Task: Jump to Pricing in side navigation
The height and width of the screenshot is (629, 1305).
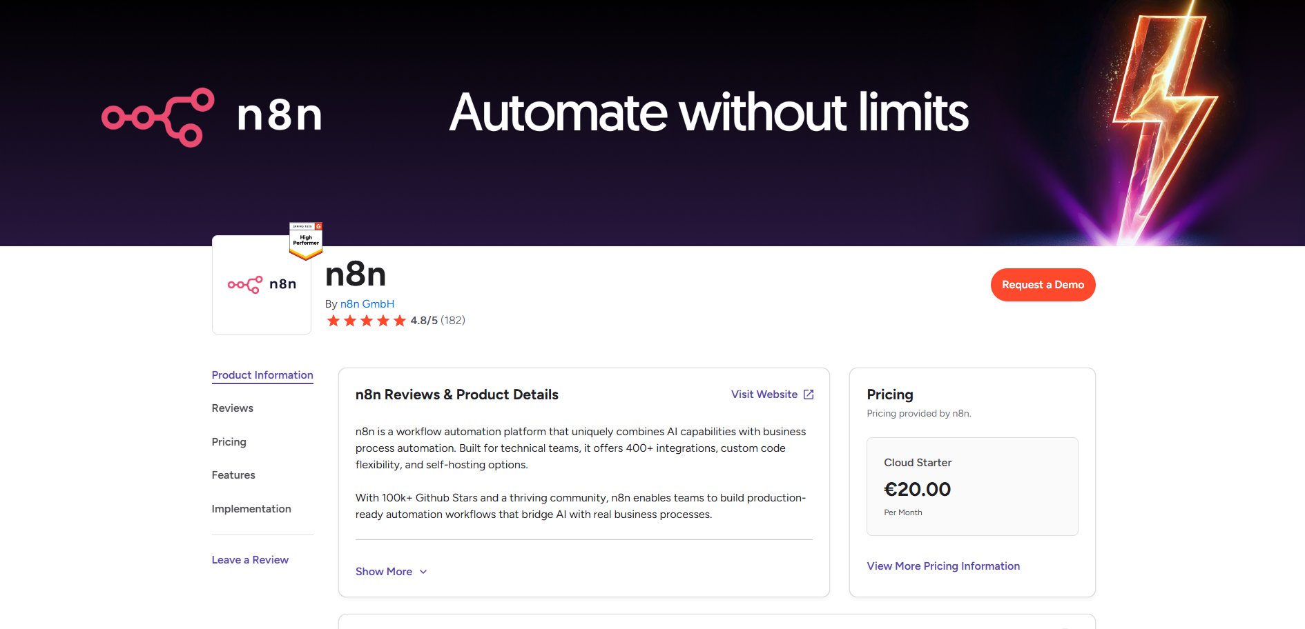Action: [229, 442]
